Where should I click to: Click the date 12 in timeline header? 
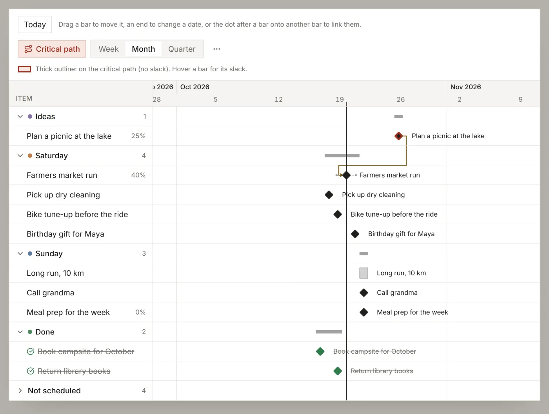pyautogui.click(x=278, y=99)
